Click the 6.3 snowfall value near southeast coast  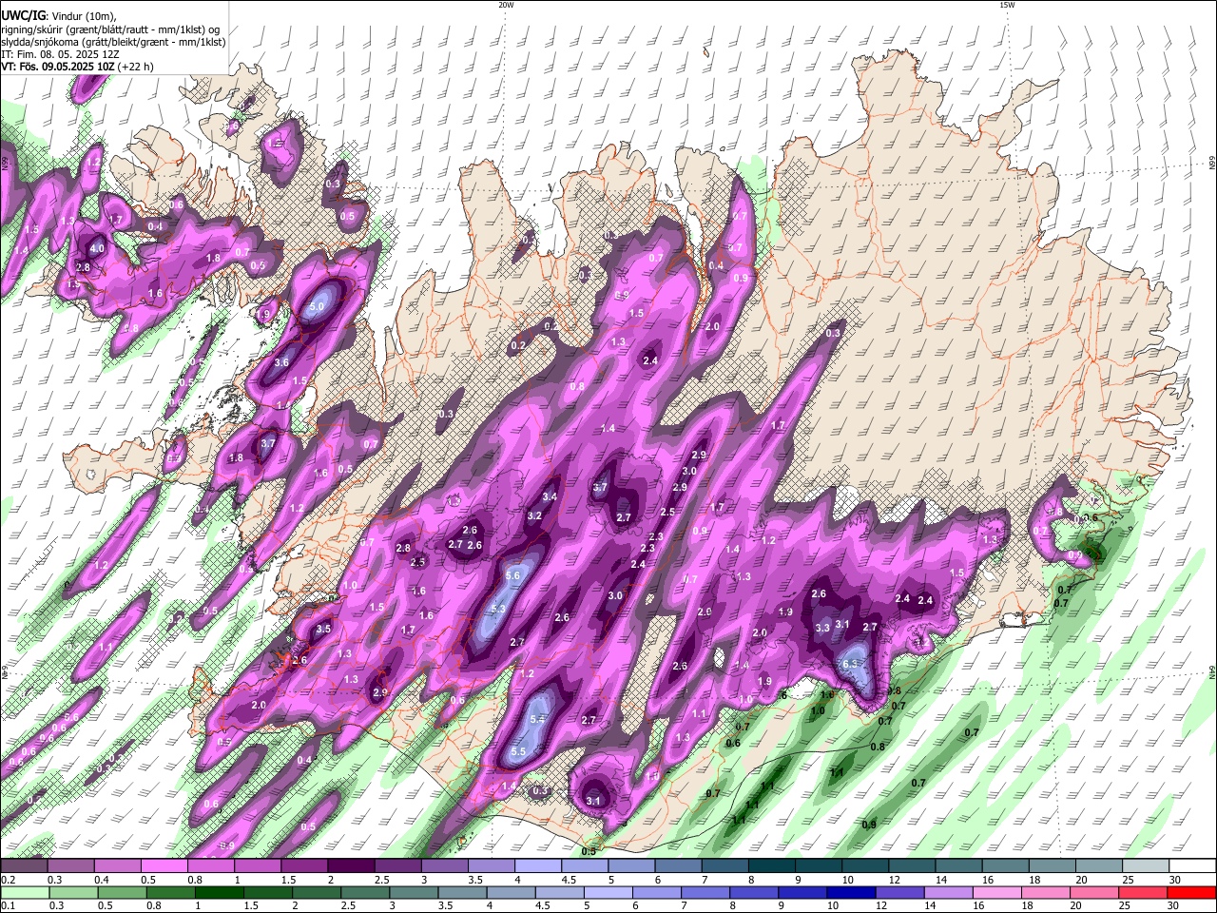click(851, 664)
